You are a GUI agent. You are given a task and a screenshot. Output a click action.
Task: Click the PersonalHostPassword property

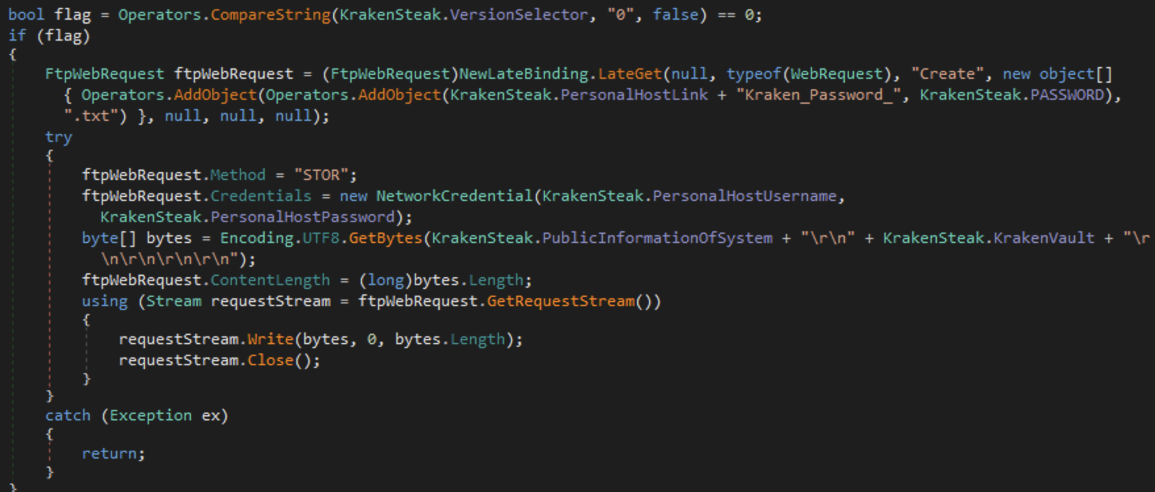(302, 217)
